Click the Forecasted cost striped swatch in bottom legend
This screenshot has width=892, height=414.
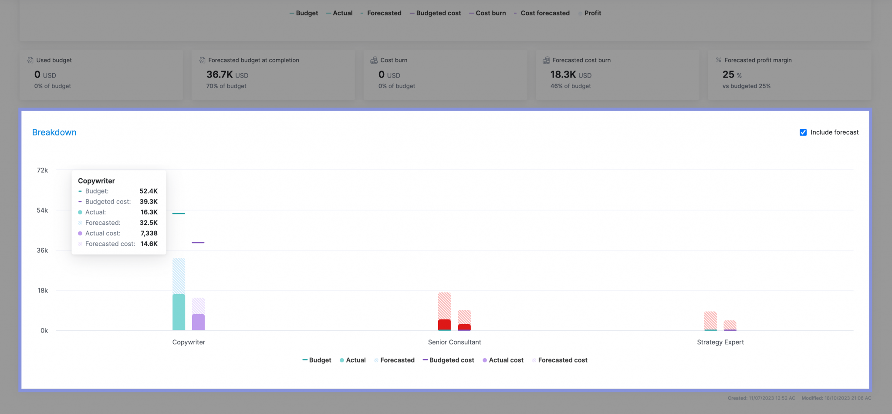534,360
